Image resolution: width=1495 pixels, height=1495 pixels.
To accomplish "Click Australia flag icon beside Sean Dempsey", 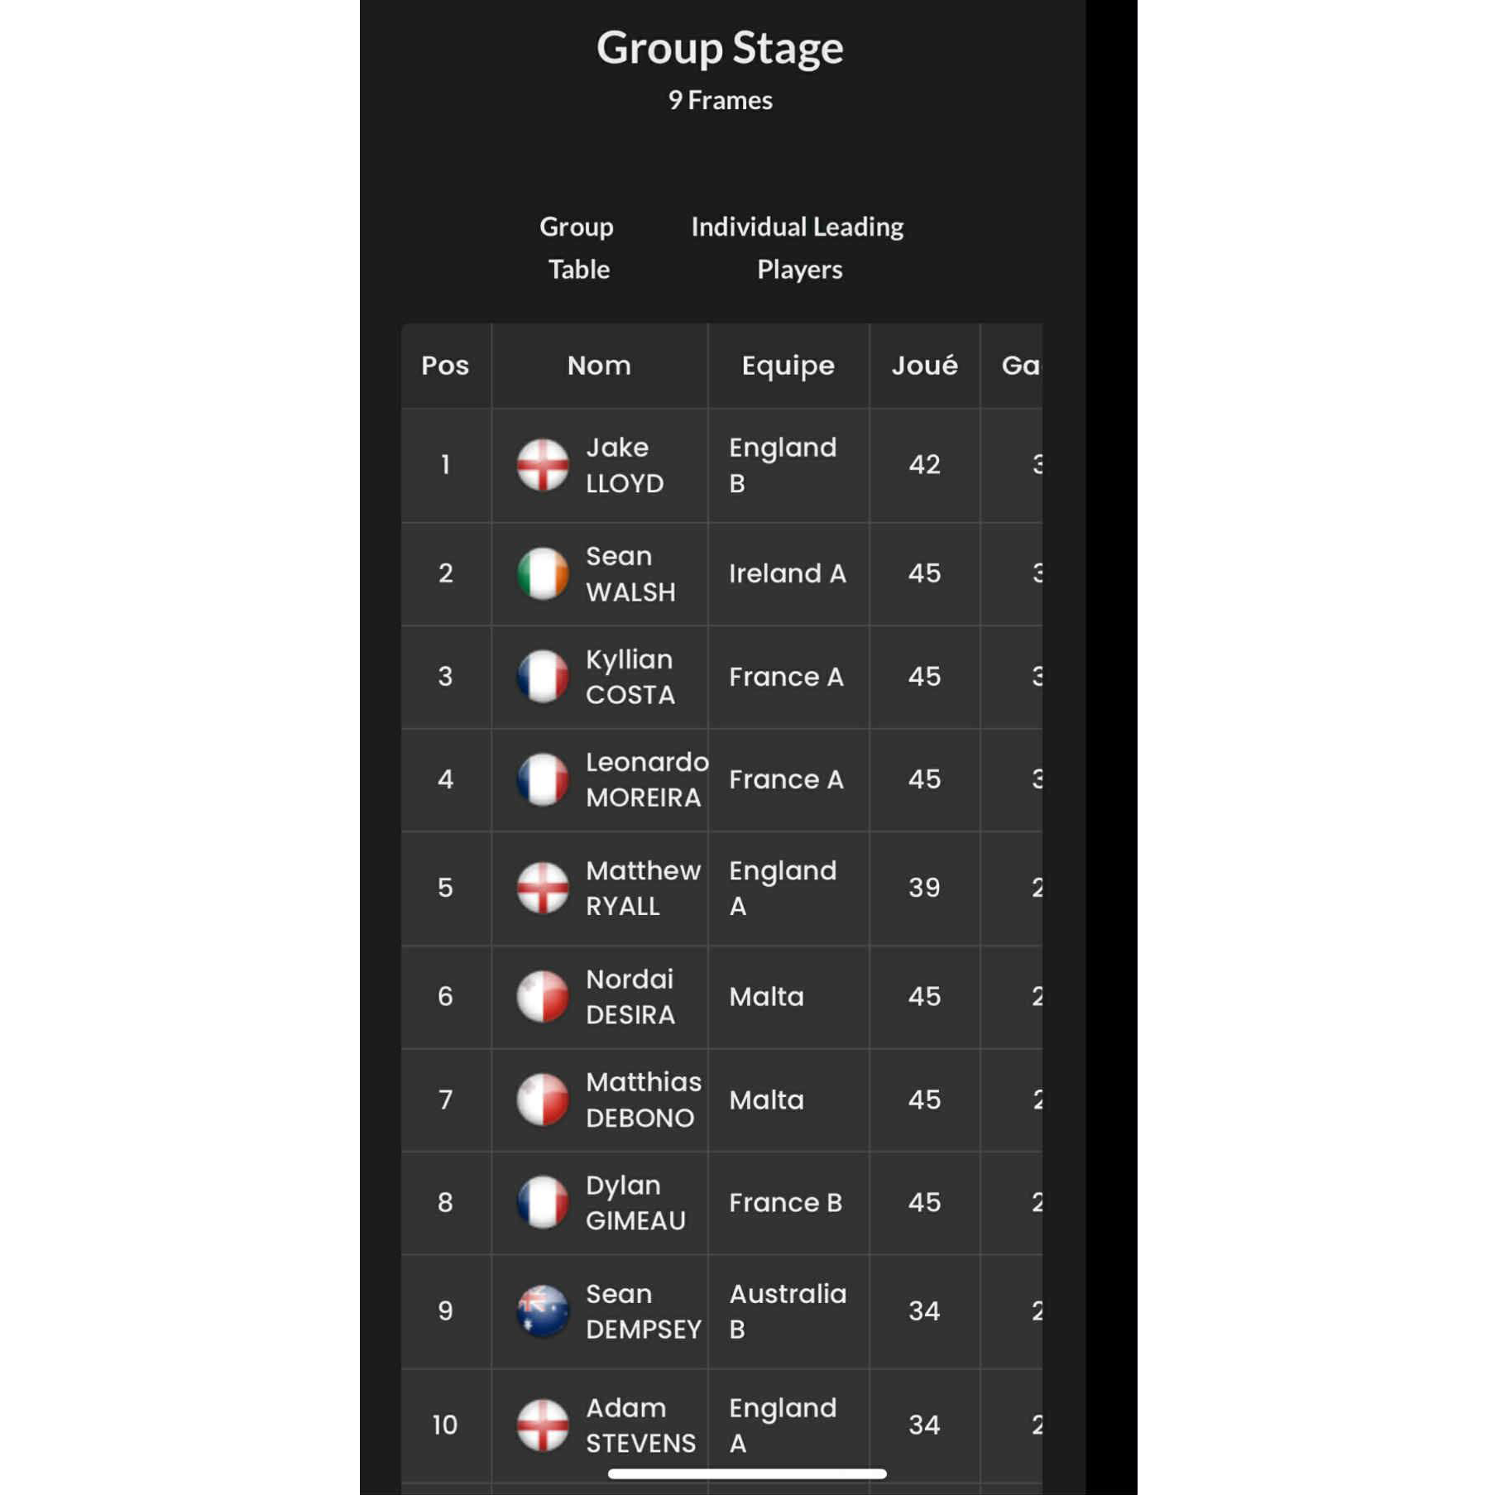I will tap(542, 1311).
